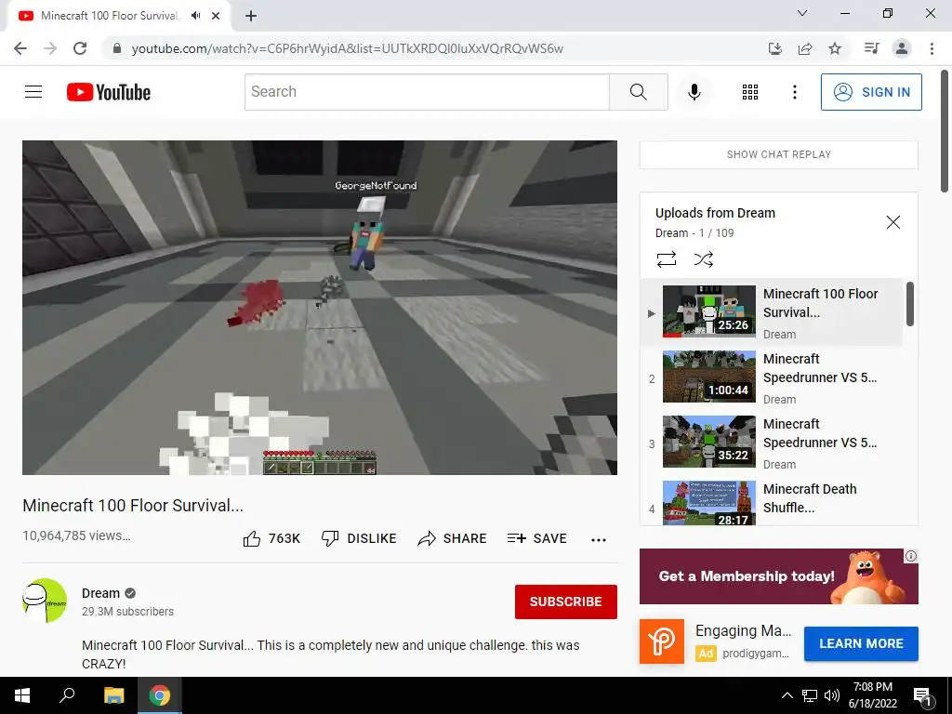The image size is (952, 714).
Task: Open taskbar volume speaker icon
Action: coord(831,695)
